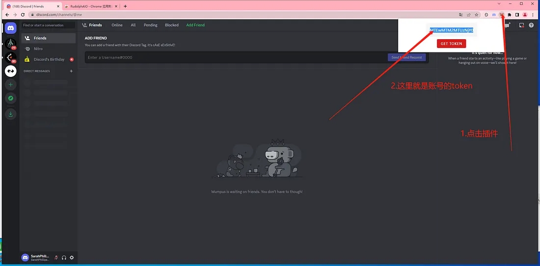Open the Explore Public Servers compass icon

(11, 98)
